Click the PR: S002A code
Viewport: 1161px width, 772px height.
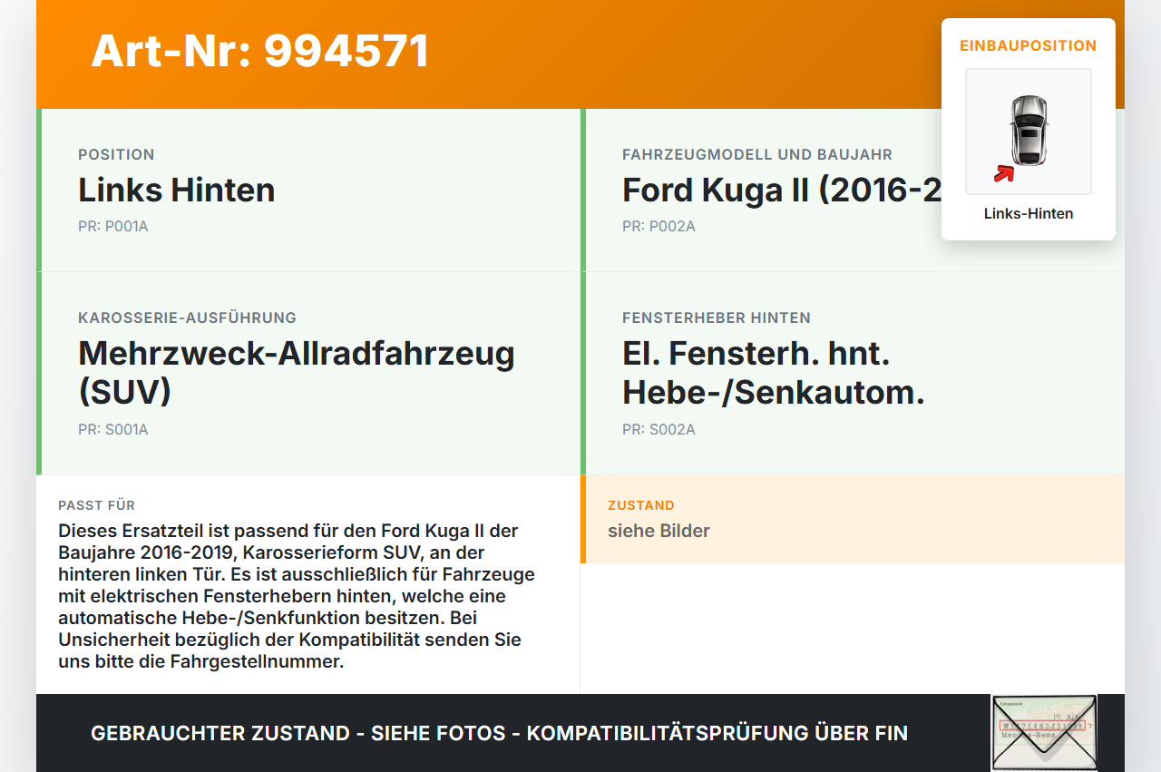pos(659,430)
